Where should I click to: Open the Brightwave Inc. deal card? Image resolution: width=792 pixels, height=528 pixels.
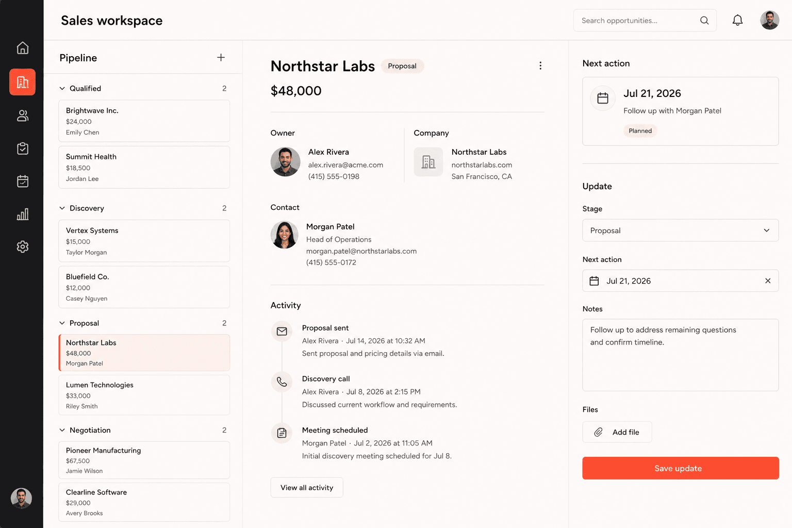click(x=144, y=121)
